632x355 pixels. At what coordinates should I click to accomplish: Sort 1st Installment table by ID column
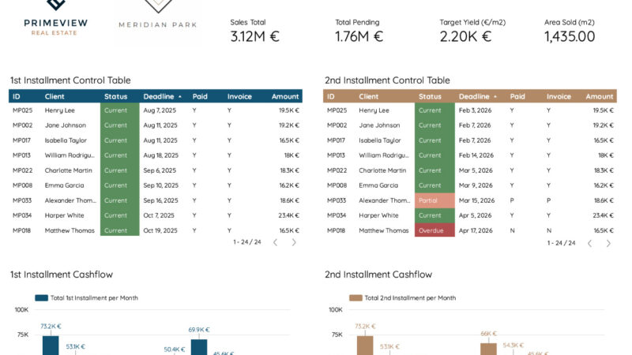[16, 96]
